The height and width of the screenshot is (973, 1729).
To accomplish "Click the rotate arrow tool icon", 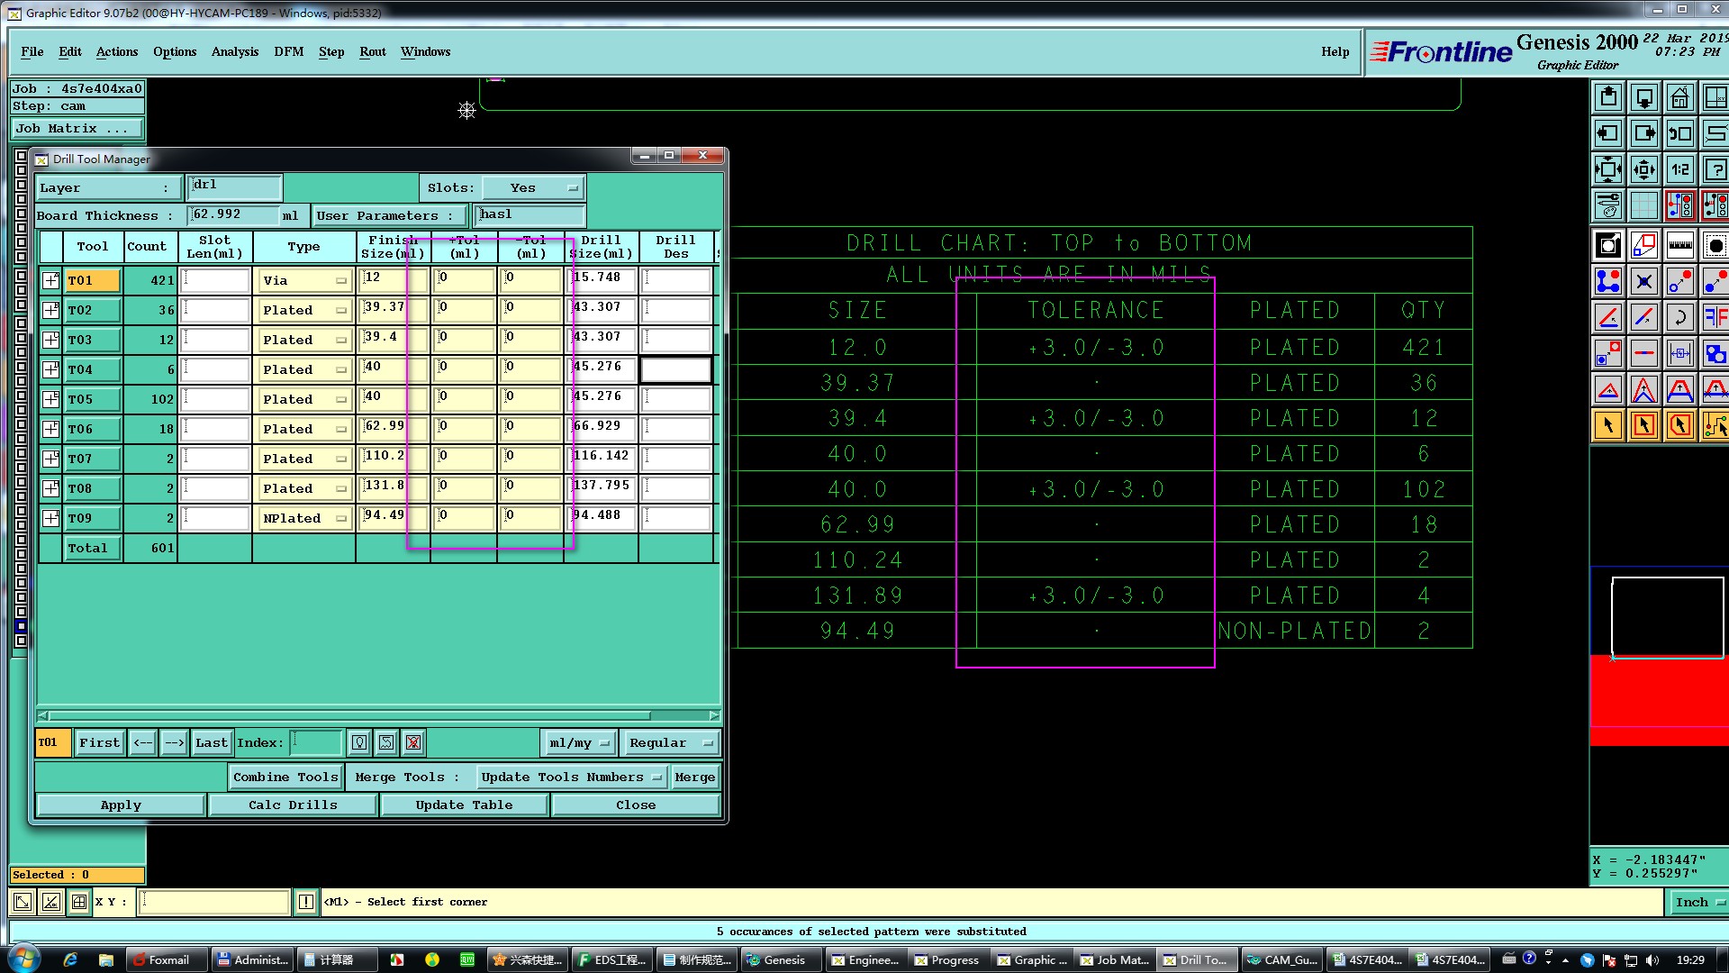I will coord(1679,317).
